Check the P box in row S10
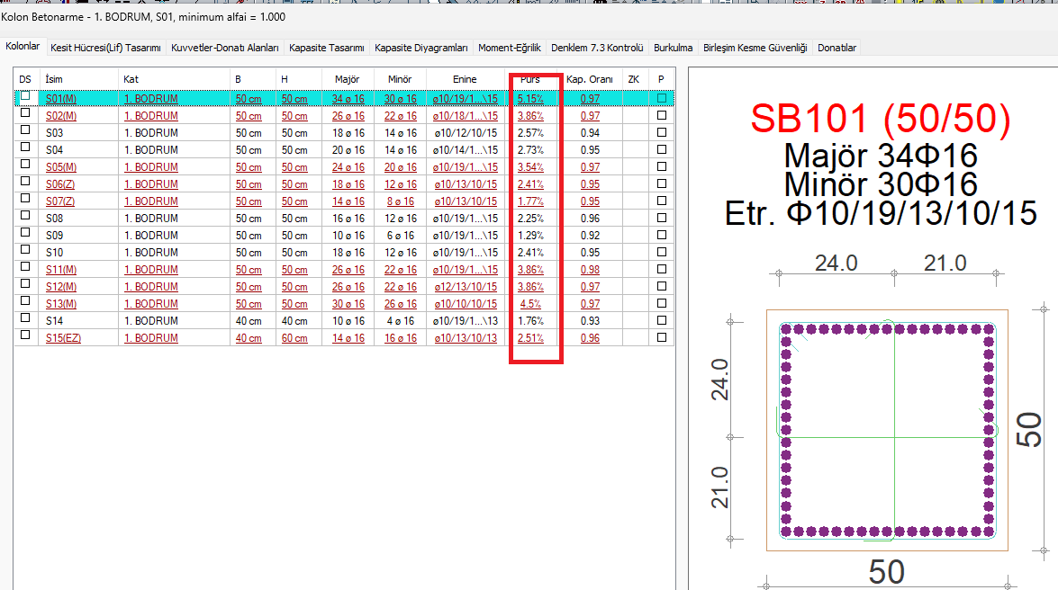 click(x=661, y=252)
